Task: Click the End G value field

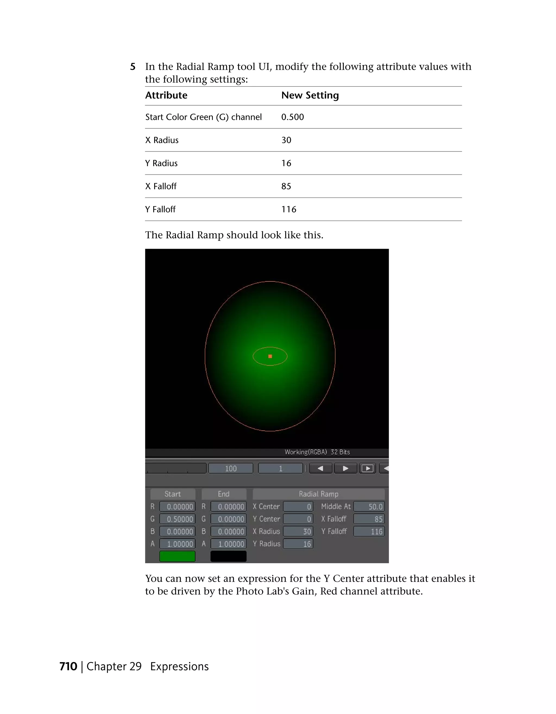Action: (228, 519)
